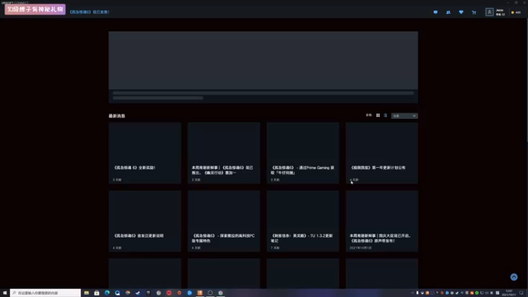This screenshot has width=528, height=297.
Task: Open news card 《刺客信条: 英灵殿》TU 1.3.2更新笔记
Action: 303,221
